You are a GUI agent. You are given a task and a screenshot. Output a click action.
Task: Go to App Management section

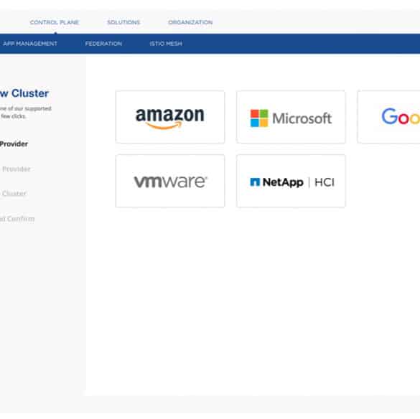(x=30, y=44)
